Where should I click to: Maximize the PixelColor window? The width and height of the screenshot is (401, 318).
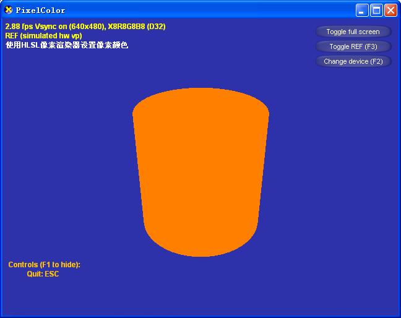pos(376,11)
